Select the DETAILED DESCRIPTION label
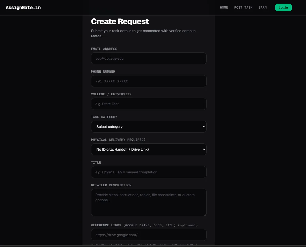Viewport: 306px width, 247px height. (111, 185)
